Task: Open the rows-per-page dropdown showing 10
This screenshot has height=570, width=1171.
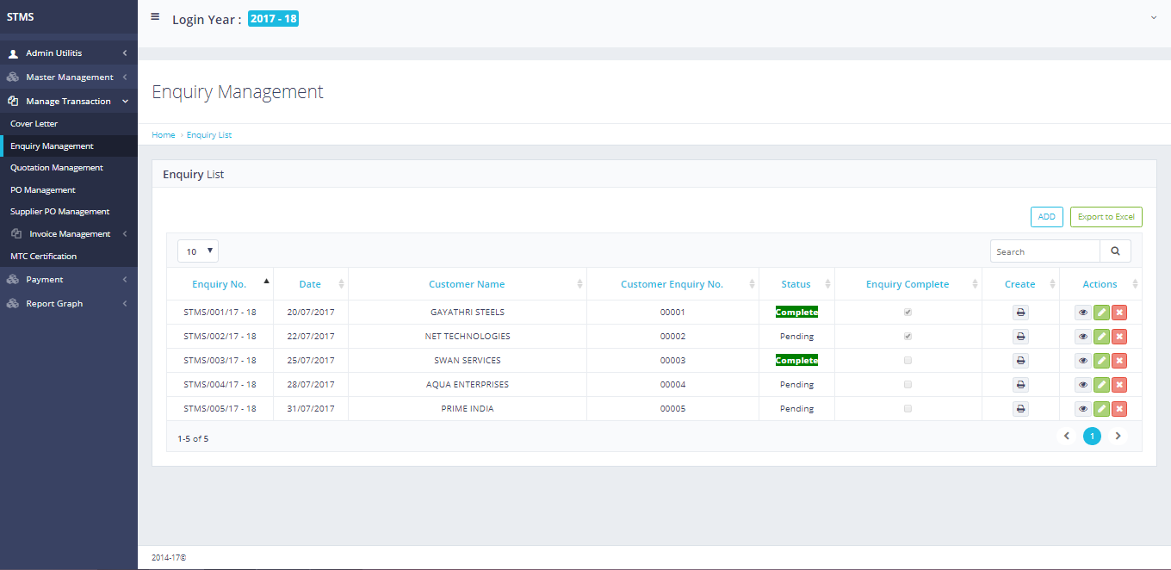Action: (x=198, y=251)
